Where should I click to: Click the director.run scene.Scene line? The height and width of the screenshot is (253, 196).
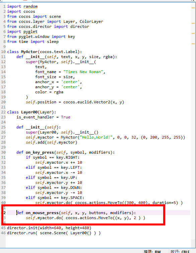click(x=54, y=233)
